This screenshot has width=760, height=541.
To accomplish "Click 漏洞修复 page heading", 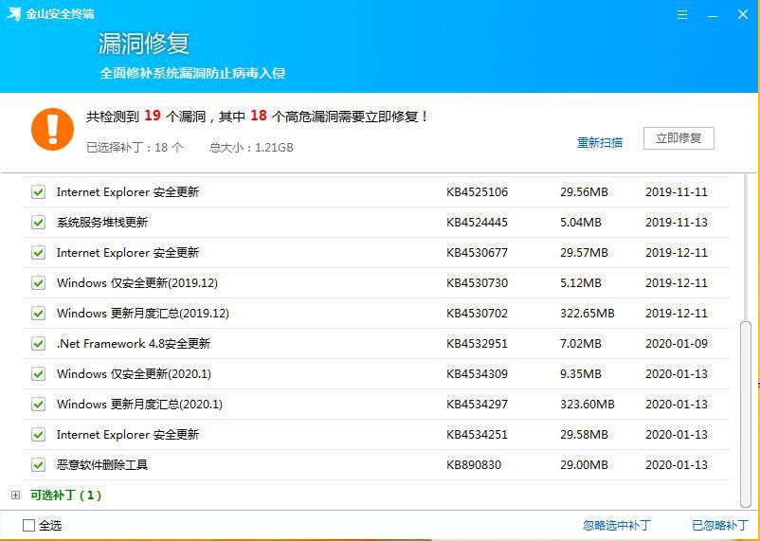I will [x=143, y=44].
